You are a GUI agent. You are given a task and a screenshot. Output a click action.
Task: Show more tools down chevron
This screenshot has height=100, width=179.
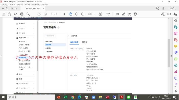tap(176, 86)
